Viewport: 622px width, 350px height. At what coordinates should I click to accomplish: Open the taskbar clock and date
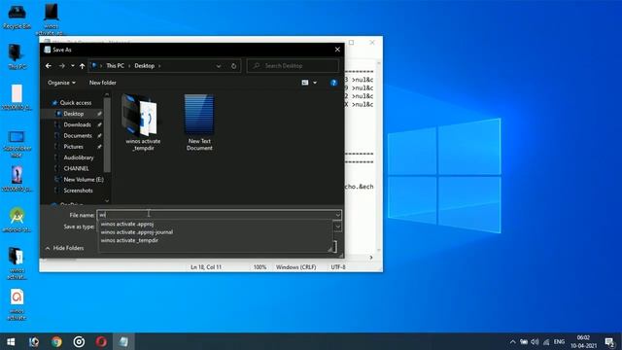[583, 341]
